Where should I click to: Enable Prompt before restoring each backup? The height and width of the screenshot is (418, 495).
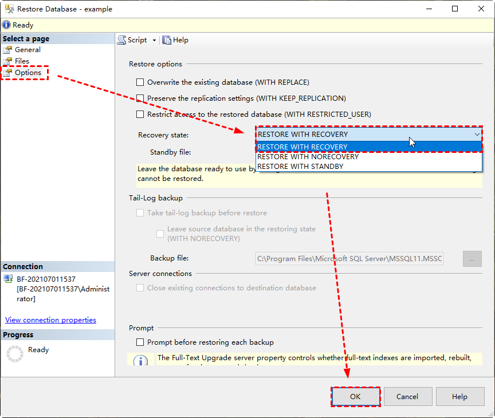coord(140,341)
